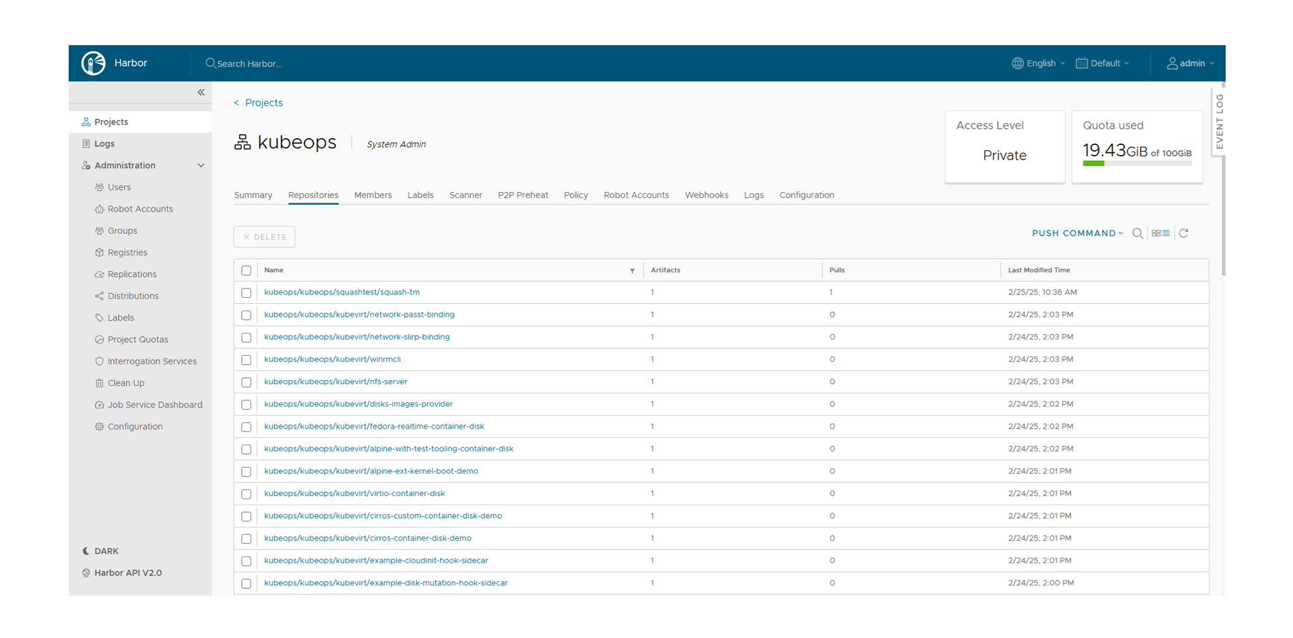Screen dimensions: 1293x638
Task: Open the English language dropdown
Action: coord(1038,63)
